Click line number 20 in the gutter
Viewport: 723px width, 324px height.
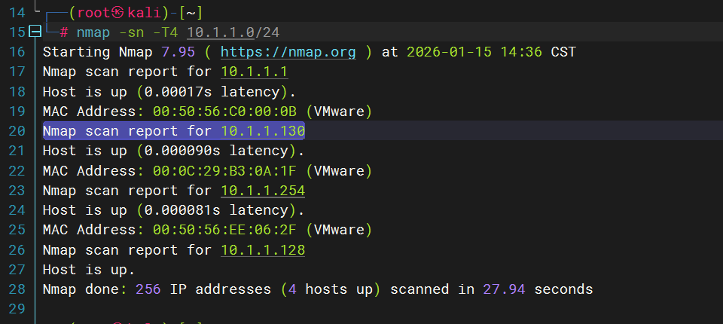tap(17, 130)
